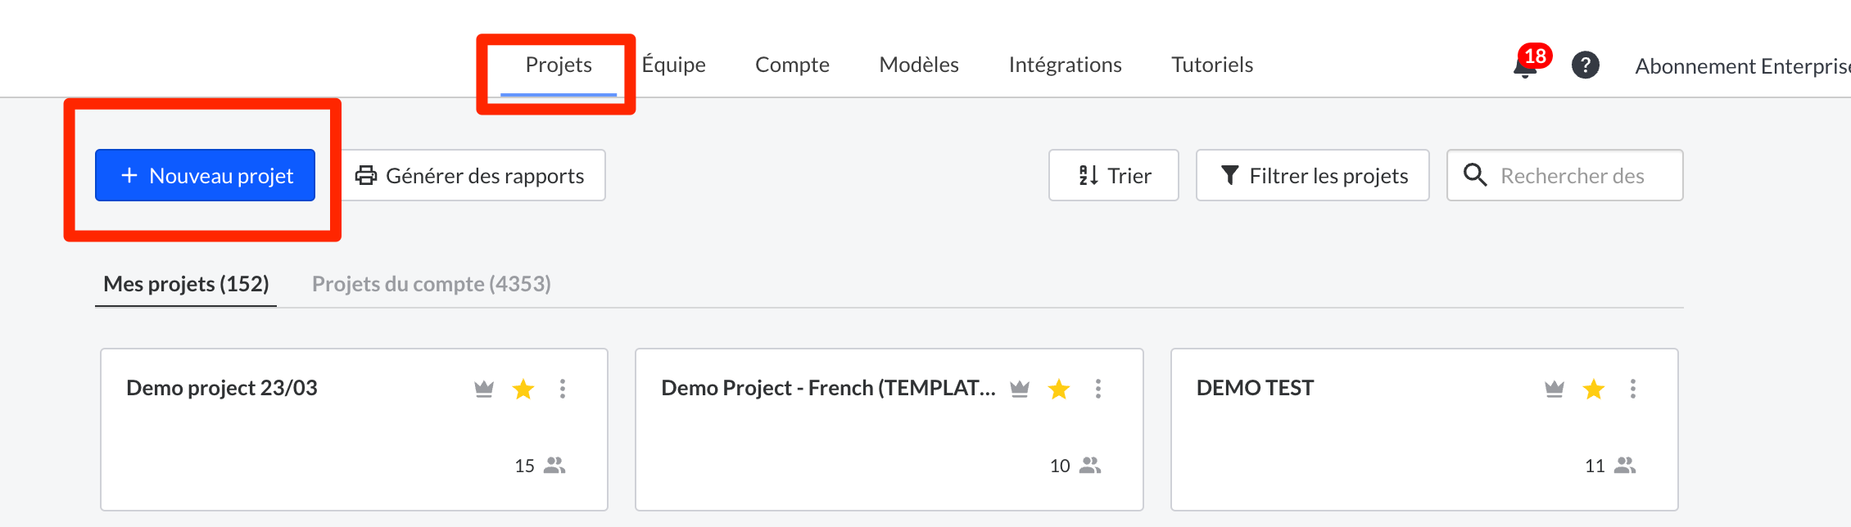Unstar the Demo Project - French card
This screenshot has width=1851, height=527.
[1059, 389]
